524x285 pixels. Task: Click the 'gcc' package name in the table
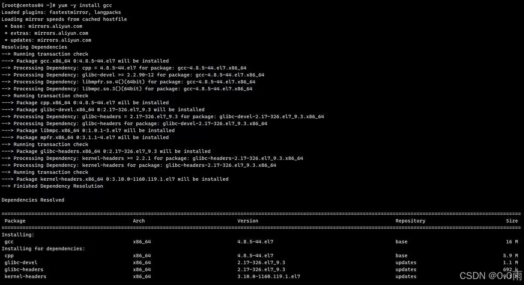point(9,242)
